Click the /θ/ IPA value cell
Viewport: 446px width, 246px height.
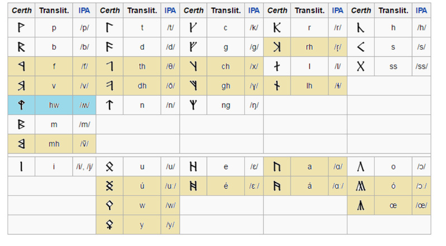point(170,66)
